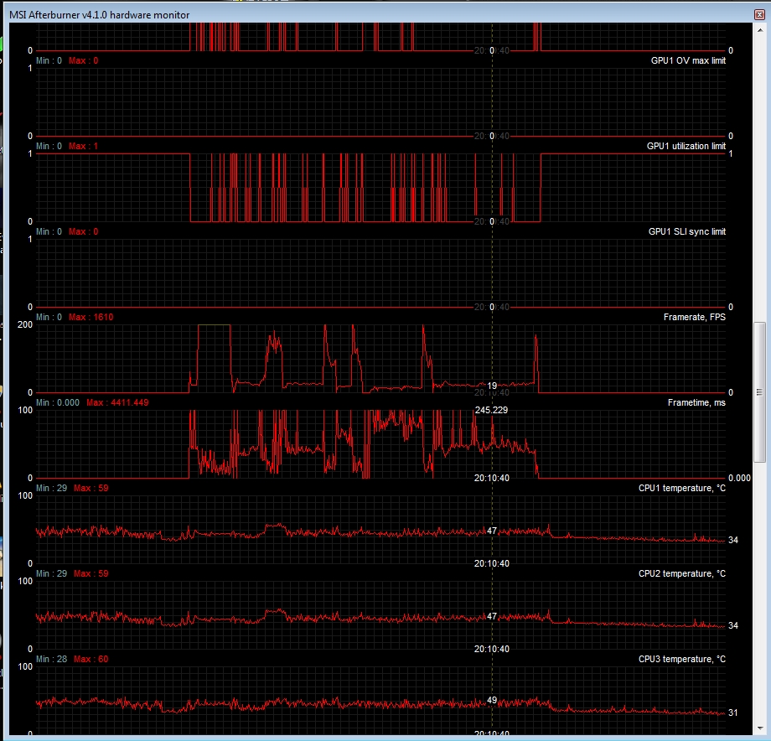Screen dimensions: 771x741
Task: Click the Frametime, ms graph label
Action: click(x=696, y=402)
